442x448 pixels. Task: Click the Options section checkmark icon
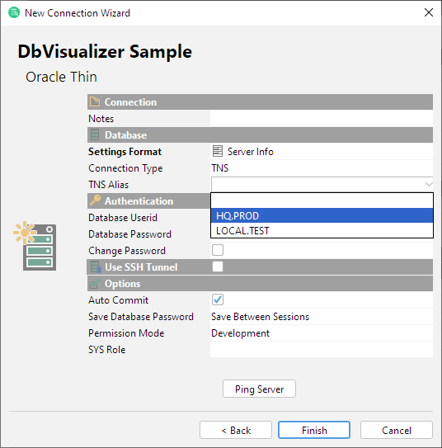[95, 284]
